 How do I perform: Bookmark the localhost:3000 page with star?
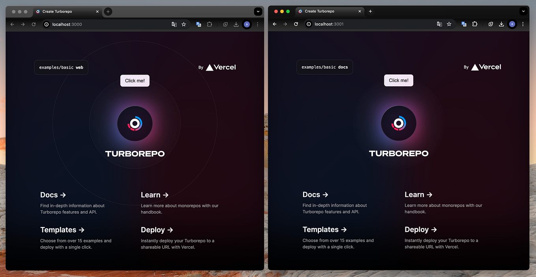pyautogui.click(x=184, y=24)
